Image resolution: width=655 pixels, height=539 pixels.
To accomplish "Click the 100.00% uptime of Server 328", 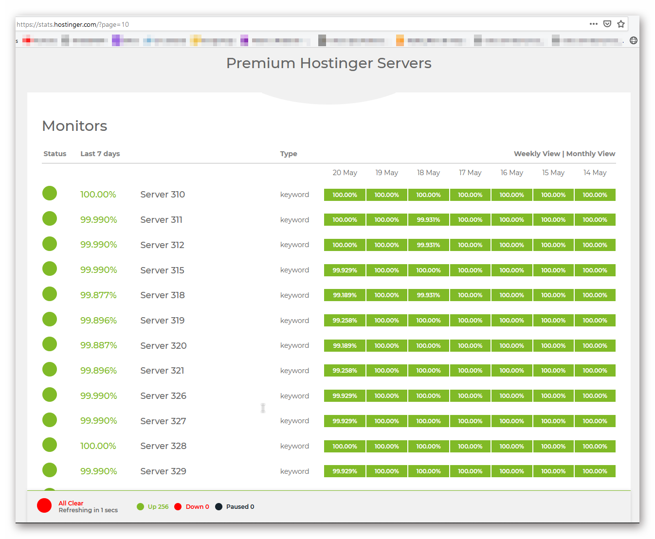I will pyautogui.click(x=98, y=446).
